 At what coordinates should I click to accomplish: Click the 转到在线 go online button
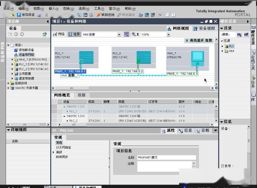tap(105, 15)
